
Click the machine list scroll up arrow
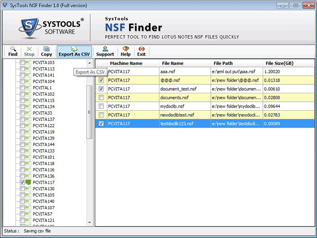[x=89, y=63]
